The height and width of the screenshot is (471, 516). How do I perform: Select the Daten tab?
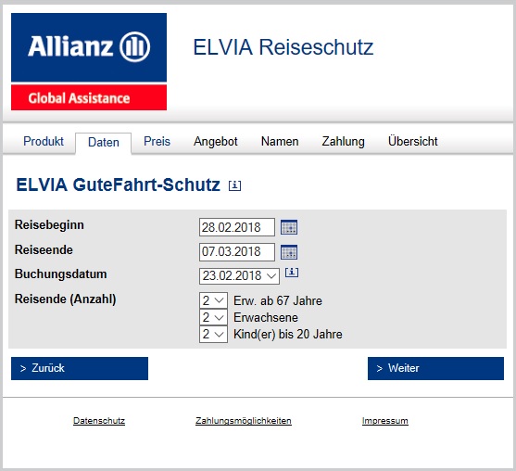(x=104, y=143)
